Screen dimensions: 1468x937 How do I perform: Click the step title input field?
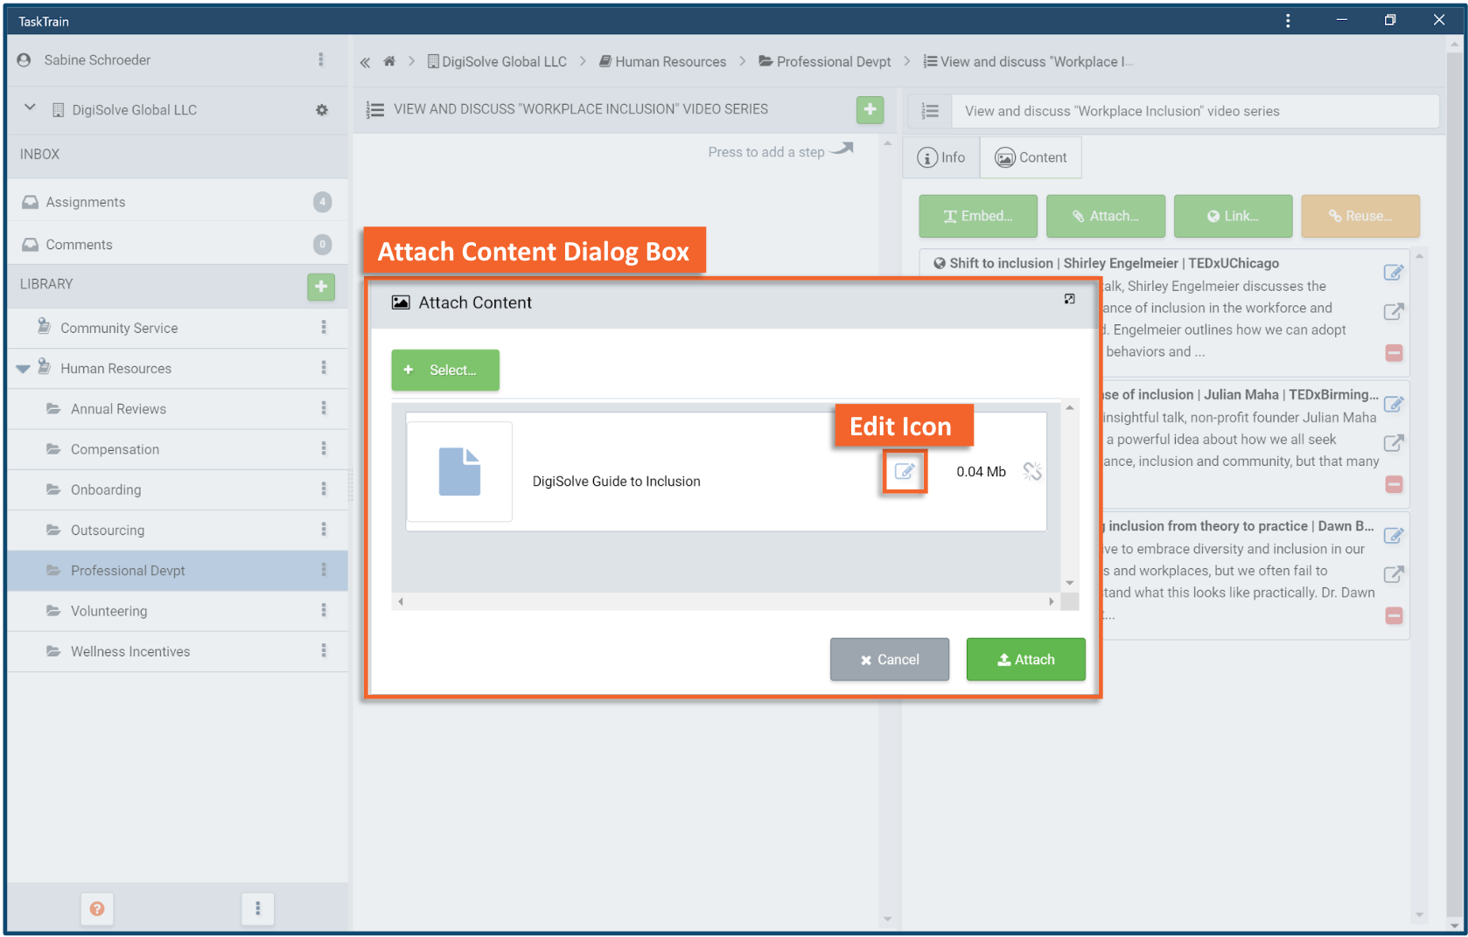click(1195, 111)
